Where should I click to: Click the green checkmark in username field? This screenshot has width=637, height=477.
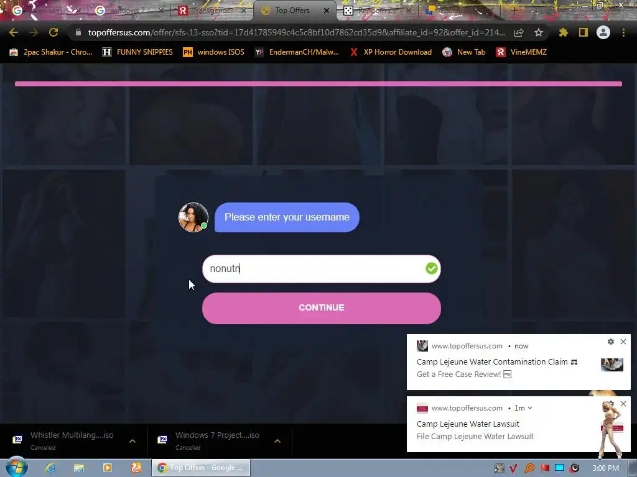(432, 268)
